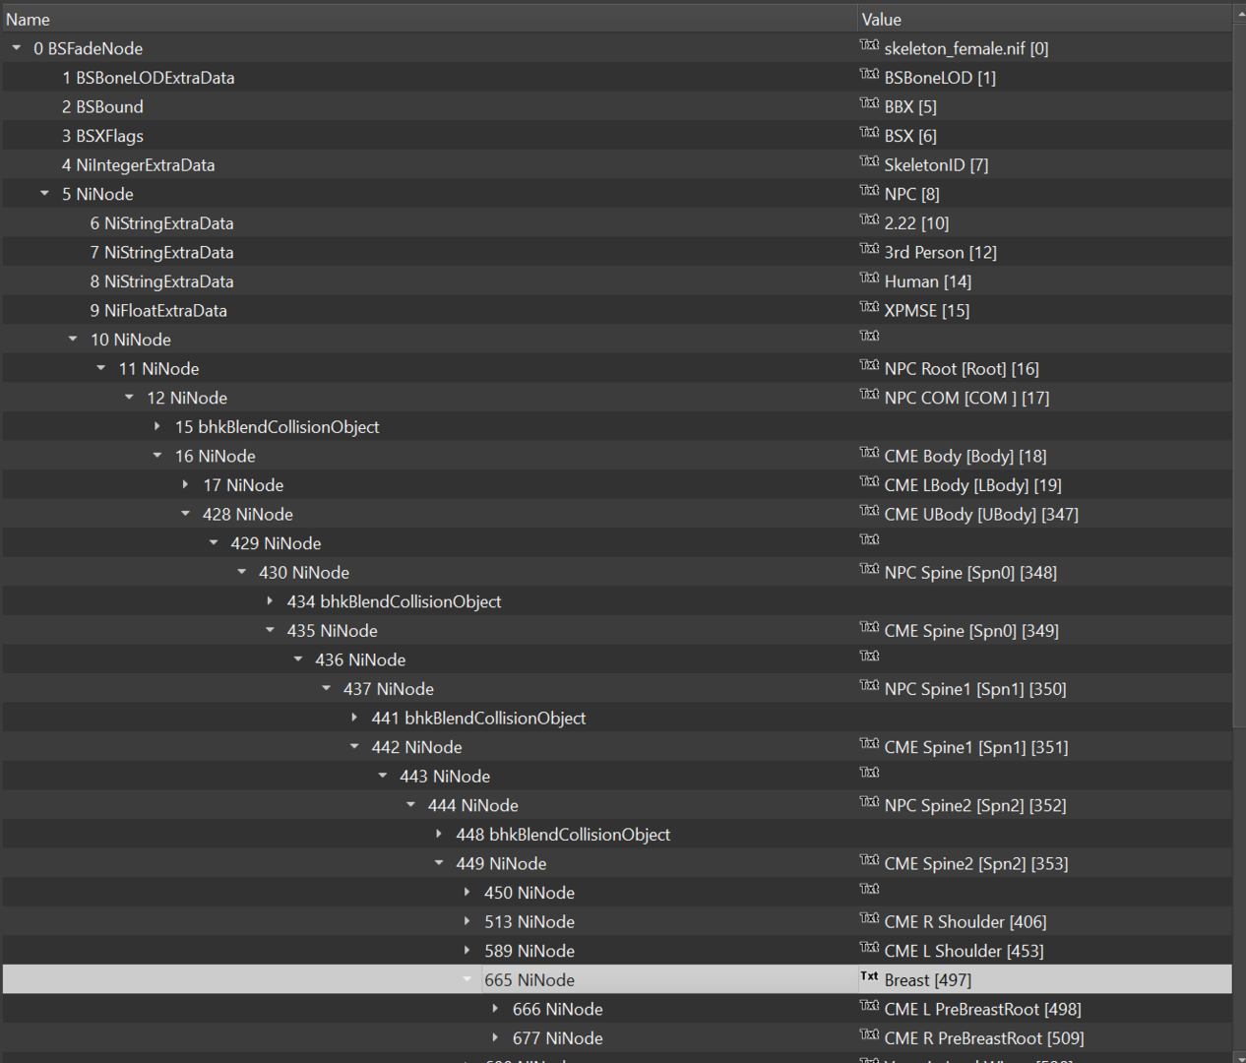1246x1063 pixels.
Task: Select the 1 BSBoneLODExtraData row
Action: point(617,78)
